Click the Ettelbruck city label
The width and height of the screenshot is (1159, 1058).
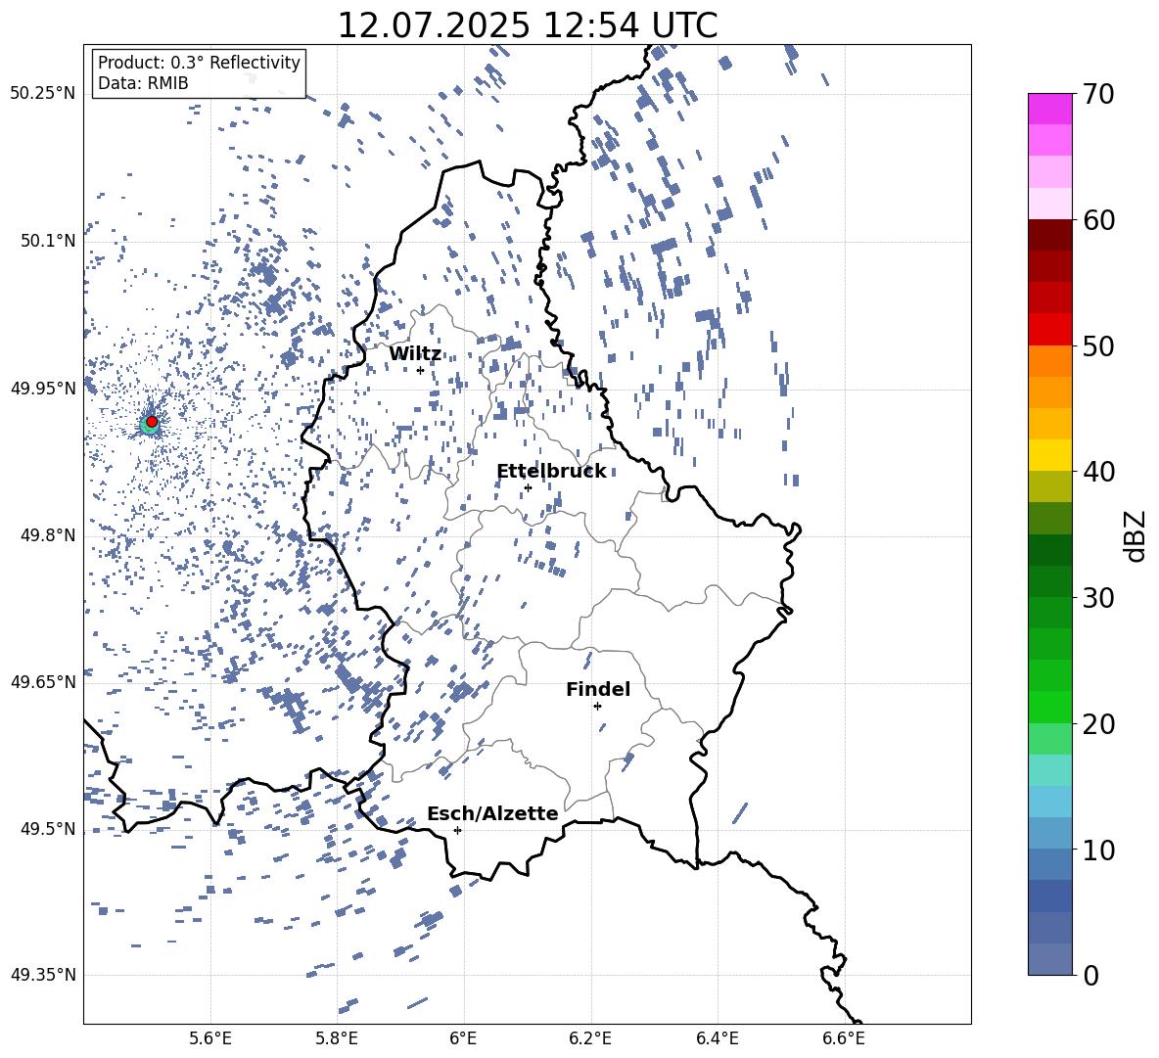pos(551,472)
